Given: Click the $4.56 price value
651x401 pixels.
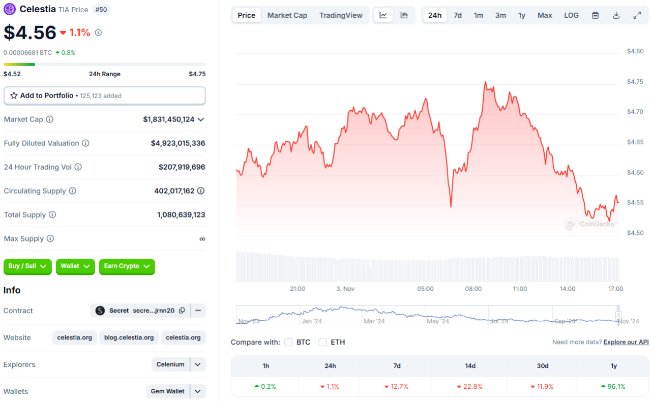Looking at the screenshot, I should (30, 33).
